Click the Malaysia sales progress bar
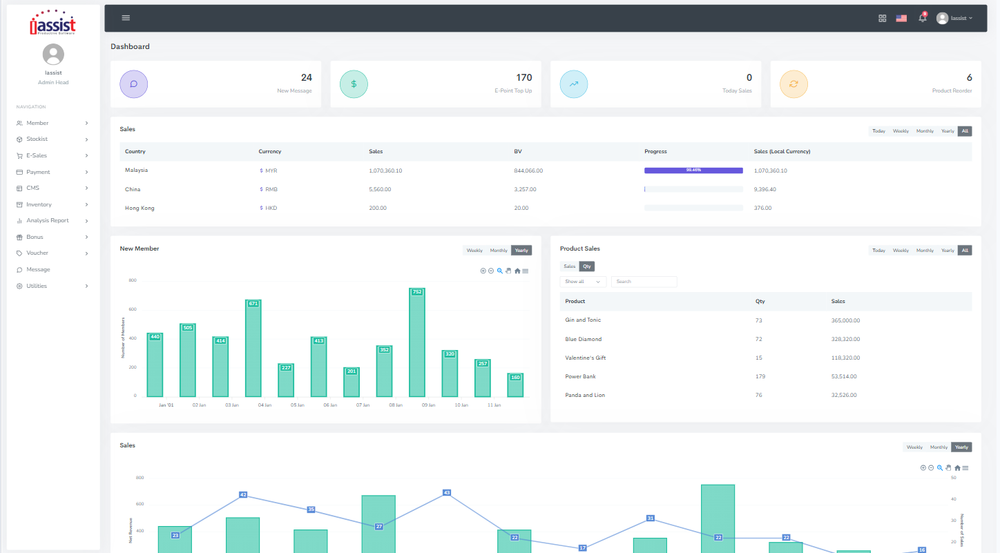The image size is (1000, 553). click(x=693, y=170)
